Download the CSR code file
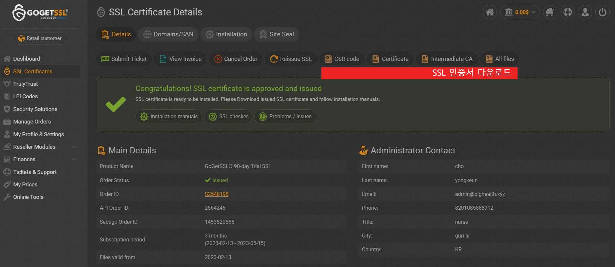This screenshot has height=267, width=615. click(x=342, y=59)
